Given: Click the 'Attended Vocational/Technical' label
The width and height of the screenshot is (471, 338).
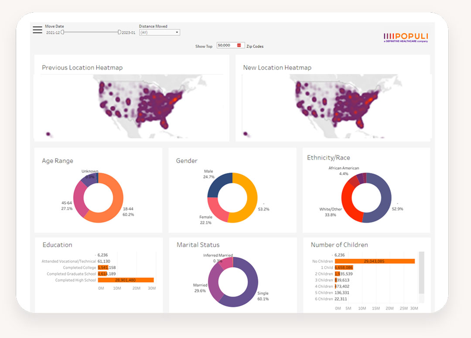Looking at the screenshot, I should click(x=69, y=261).
